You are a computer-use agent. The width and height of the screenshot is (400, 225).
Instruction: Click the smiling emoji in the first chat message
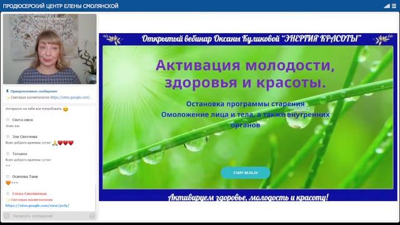pyautogui.click(x=66, y=109)
